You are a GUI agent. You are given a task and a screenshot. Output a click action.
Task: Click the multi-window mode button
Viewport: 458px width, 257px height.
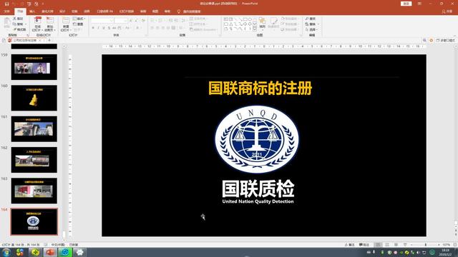pos(446,40)
